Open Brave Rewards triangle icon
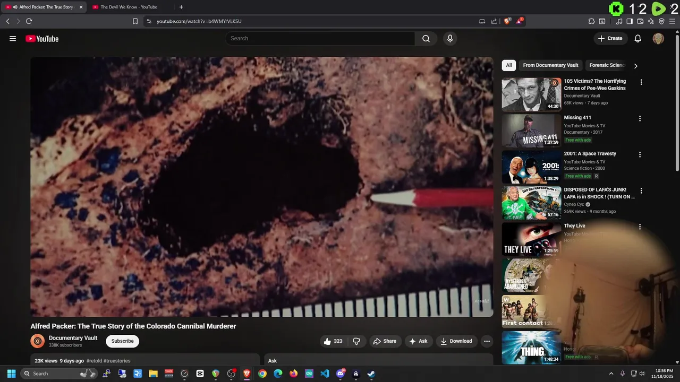 pyautogui.click(x=520, y=21)
